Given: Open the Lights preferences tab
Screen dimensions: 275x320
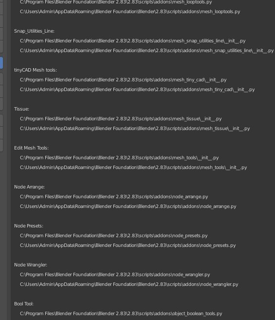Looking at the screenshot, I should pos(1,22).
